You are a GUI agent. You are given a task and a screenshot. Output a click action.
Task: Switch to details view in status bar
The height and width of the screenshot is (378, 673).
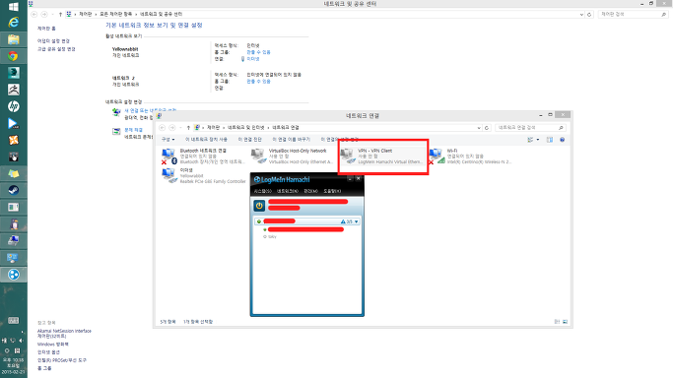coord(557,322)
